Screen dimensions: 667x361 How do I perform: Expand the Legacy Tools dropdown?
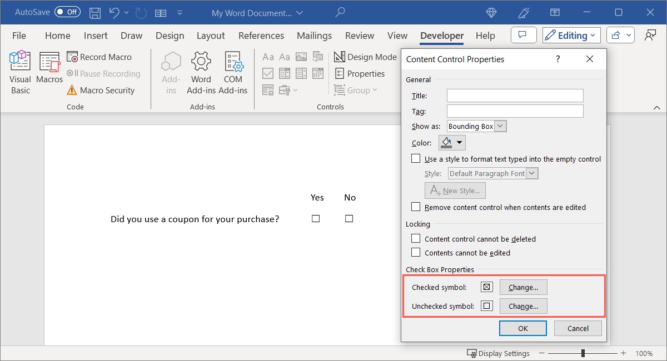[x=295, y=90]
